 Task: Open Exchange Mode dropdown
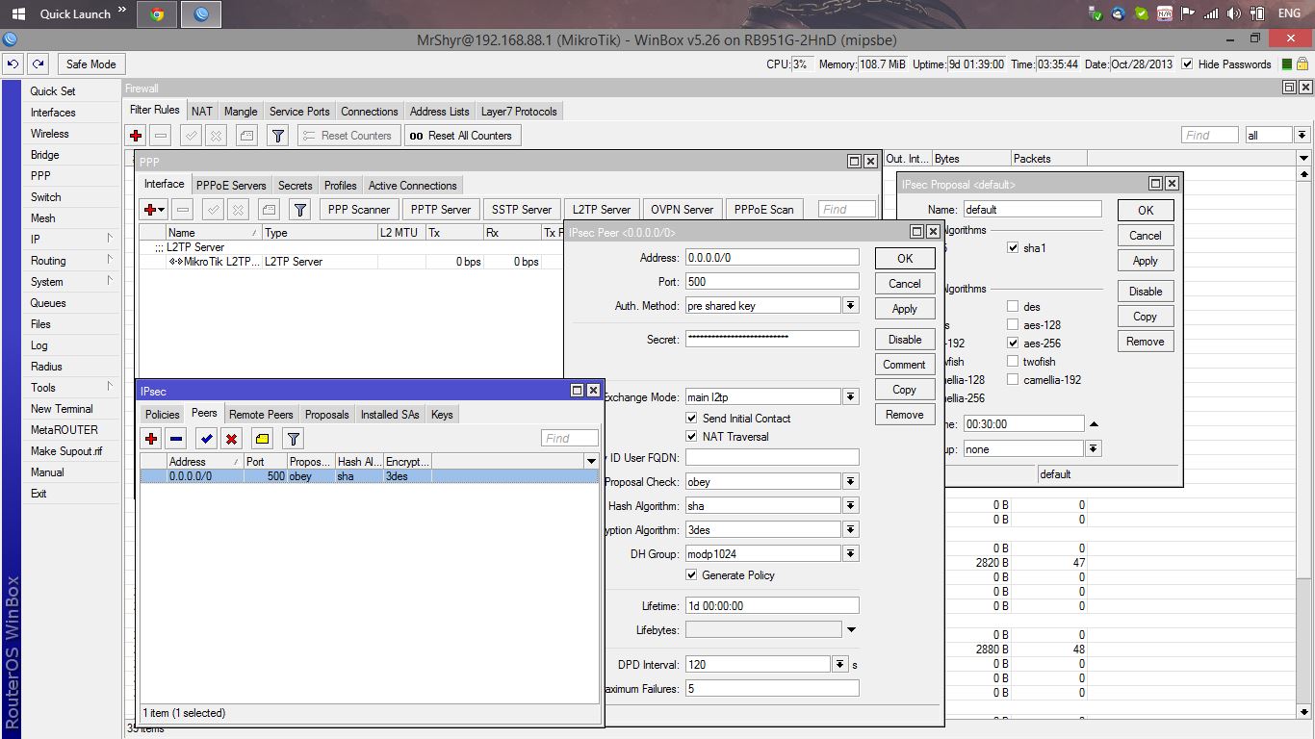pos(851,396)
